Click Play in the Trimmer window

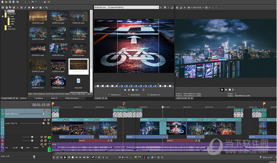(x=125, y=90)
